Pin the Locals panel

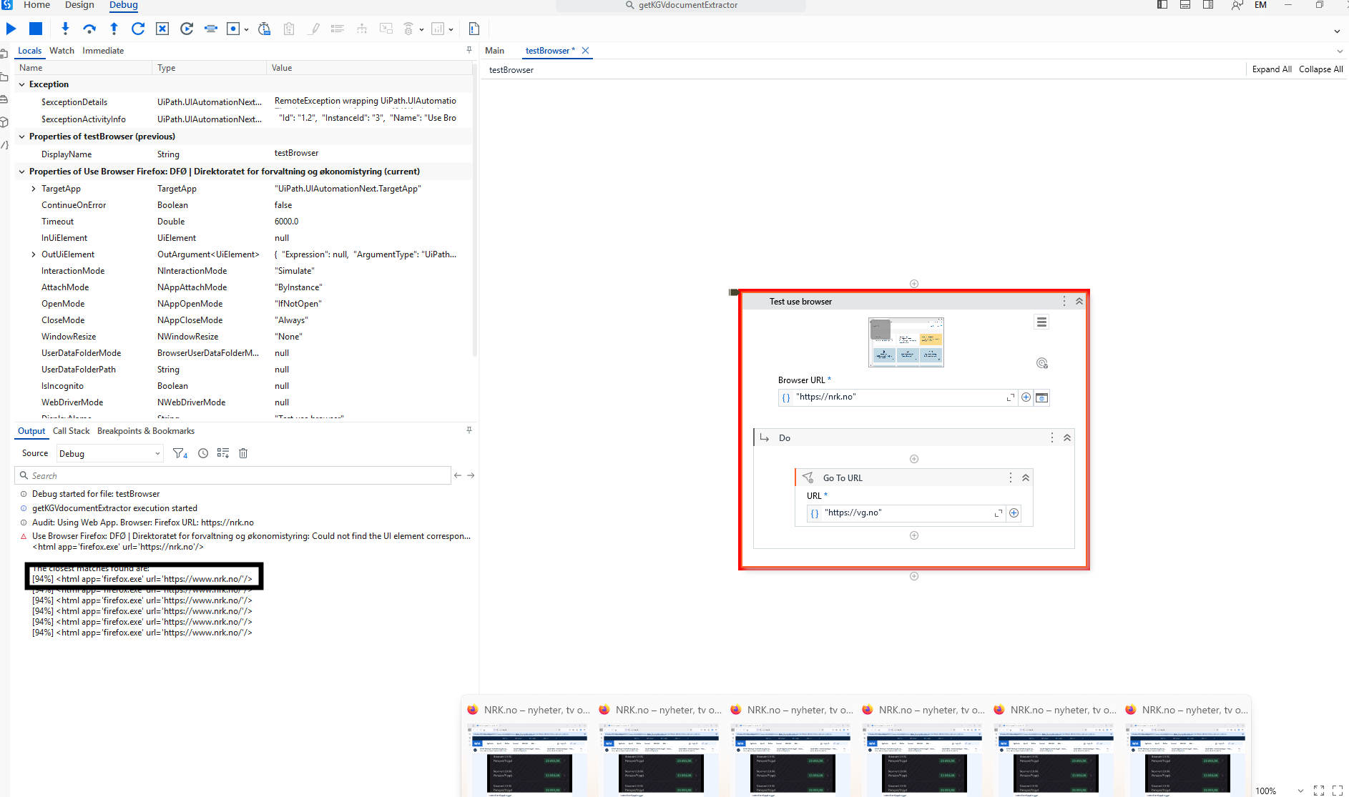(469, 50)
